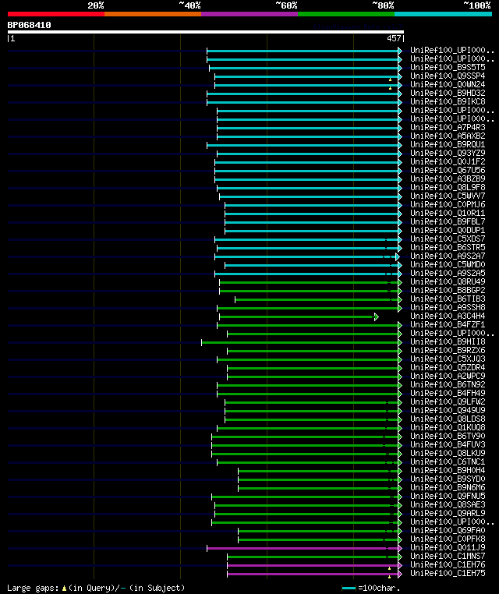Select hit label UniRef100_Q69FA0
Viewport: 499px width, 594px height.
coord(448,530)
